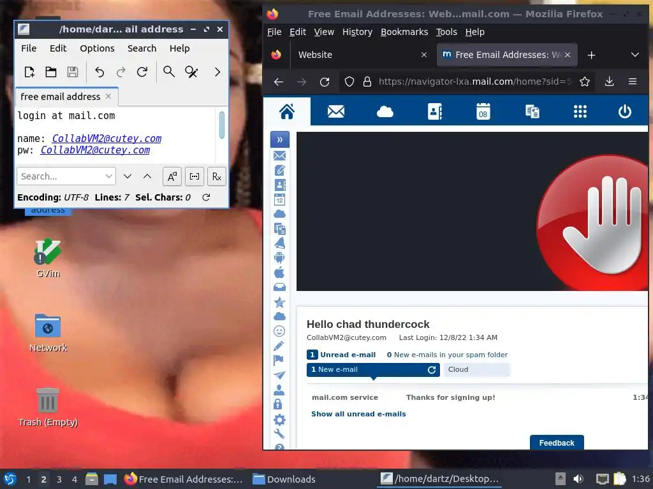Click the text editor vertical scrollbar
Screen dimensions: 653x489
[221, 125]
